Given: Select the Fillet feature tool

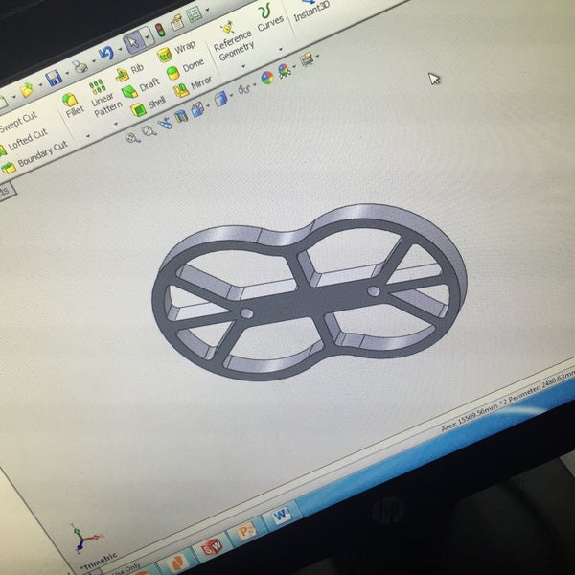Looking at the screenshot, I should pos(72,104).
